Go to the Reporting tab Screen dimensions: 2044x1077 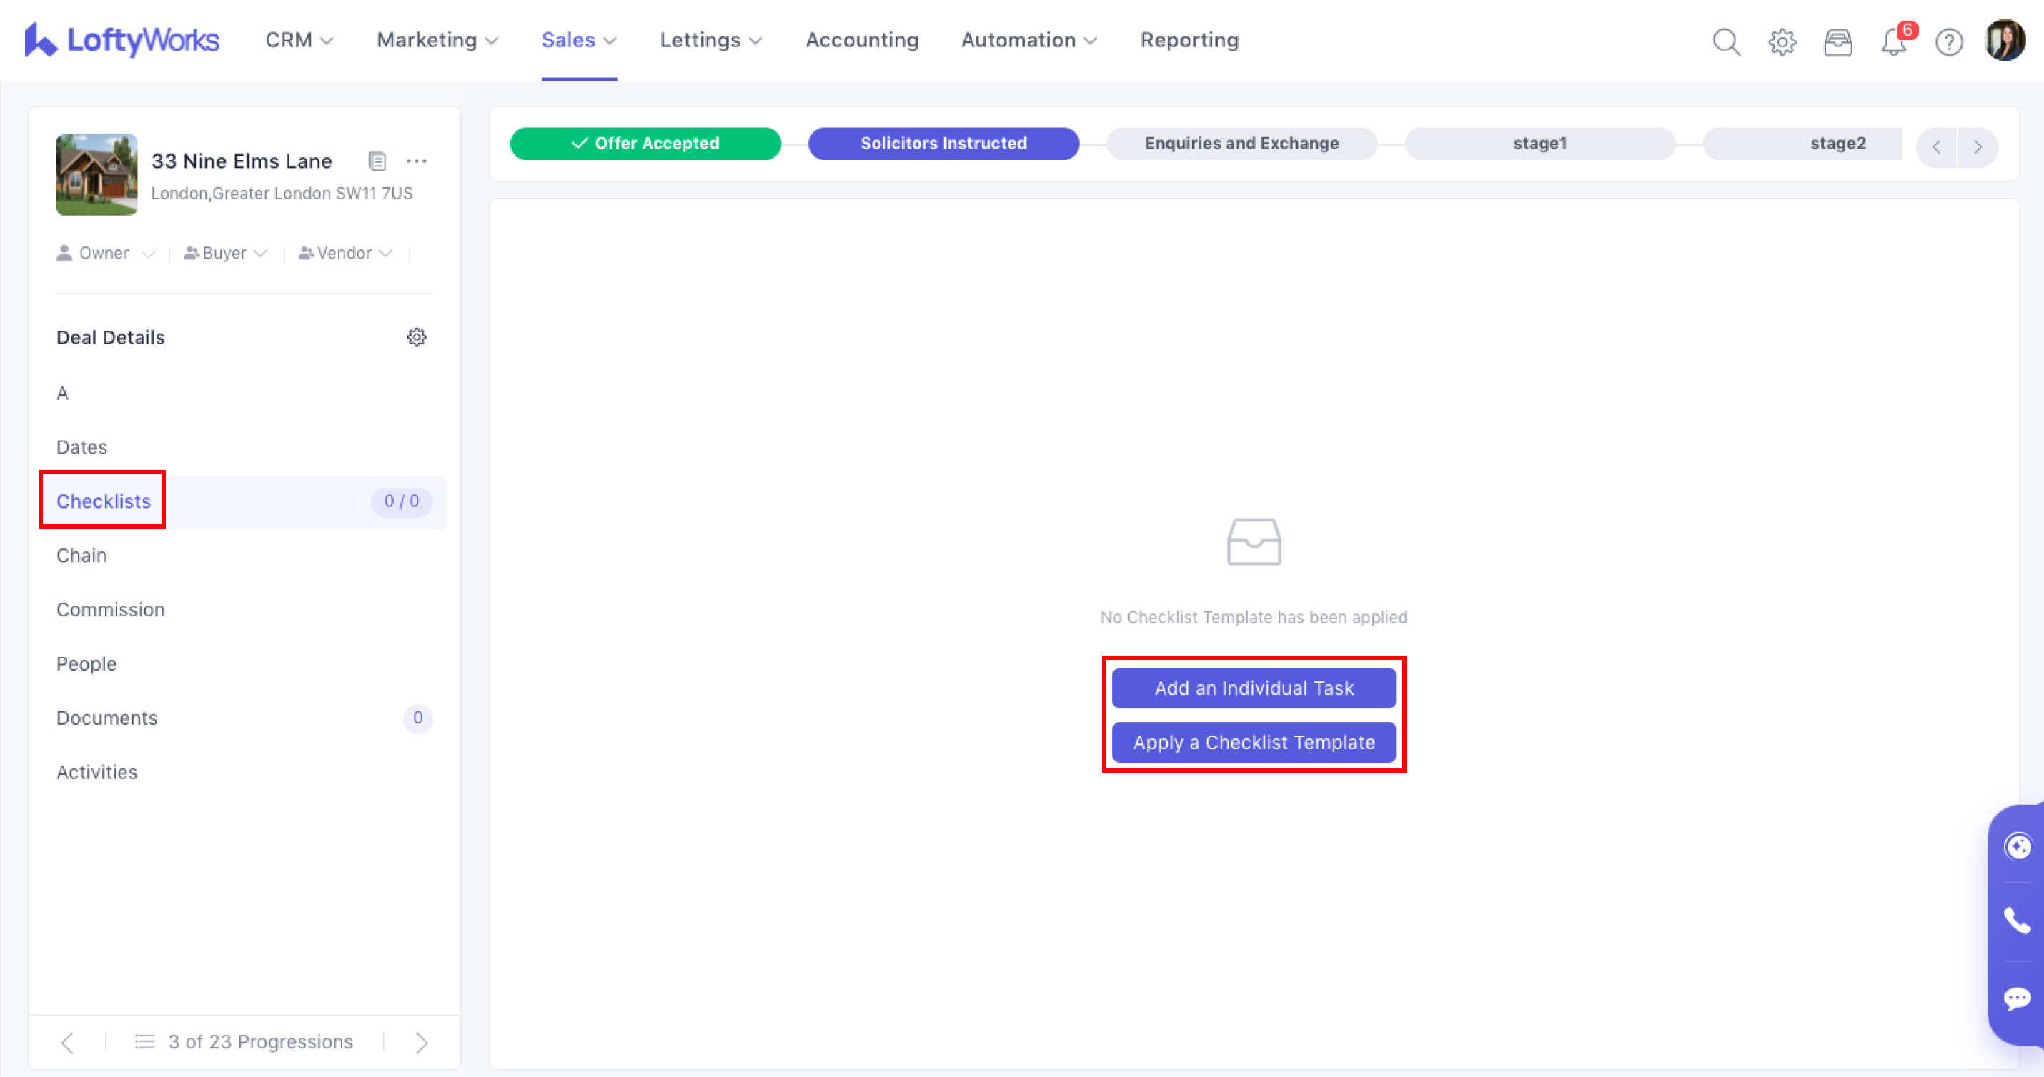[x=1189, y=40]
